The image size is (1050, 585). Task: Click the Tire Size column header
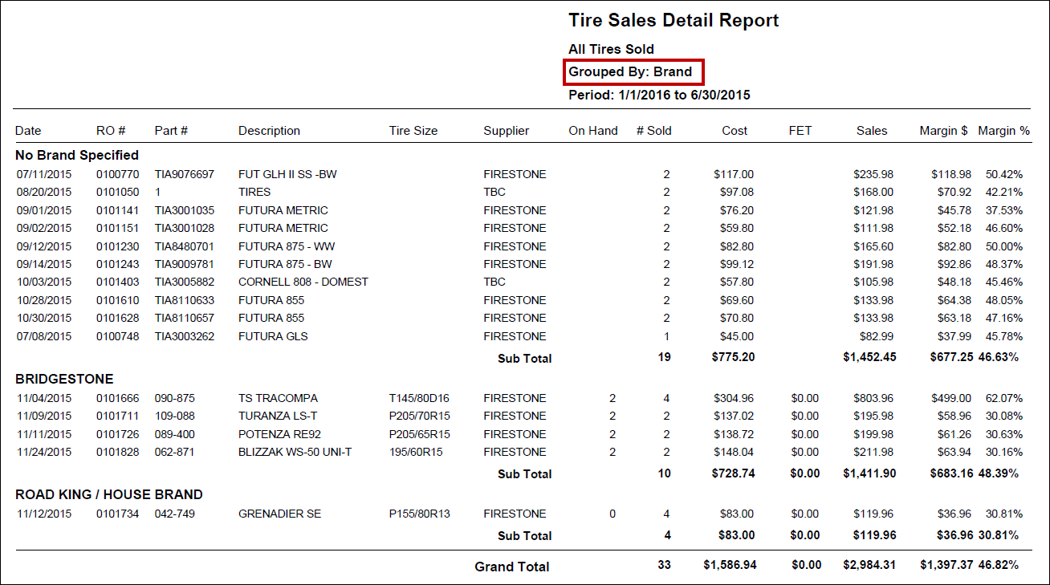[x=413, y=131]
